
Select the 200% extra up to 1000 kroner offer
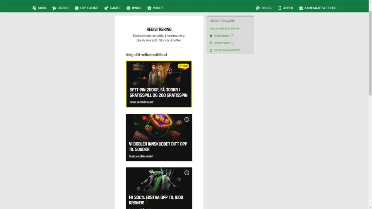pyautogui.click(x=159, y=189)
